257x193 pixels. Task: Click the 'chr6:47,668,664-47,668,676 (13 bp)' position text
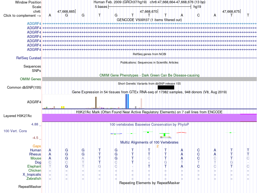177,2
